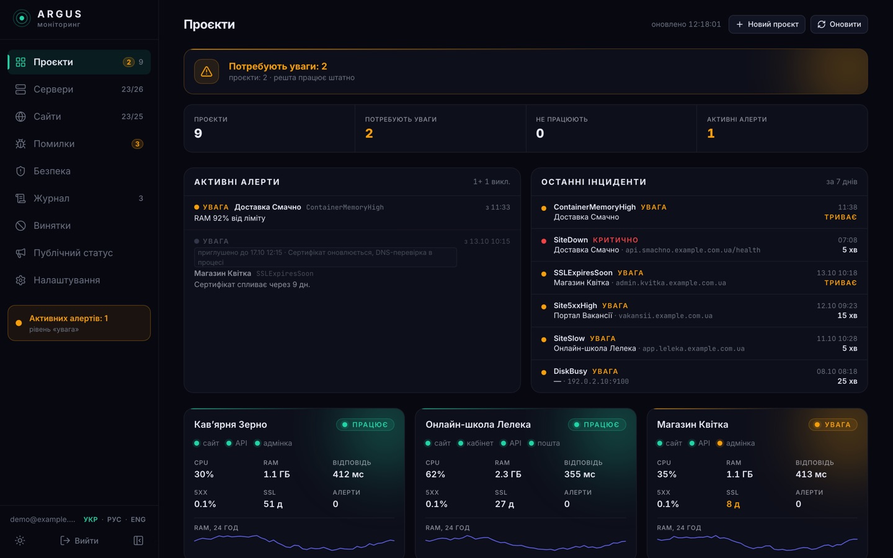The image size is (893, 558).
Task: Click the ПРОЄКТИ stat value 9
Action: click(198, 133)
